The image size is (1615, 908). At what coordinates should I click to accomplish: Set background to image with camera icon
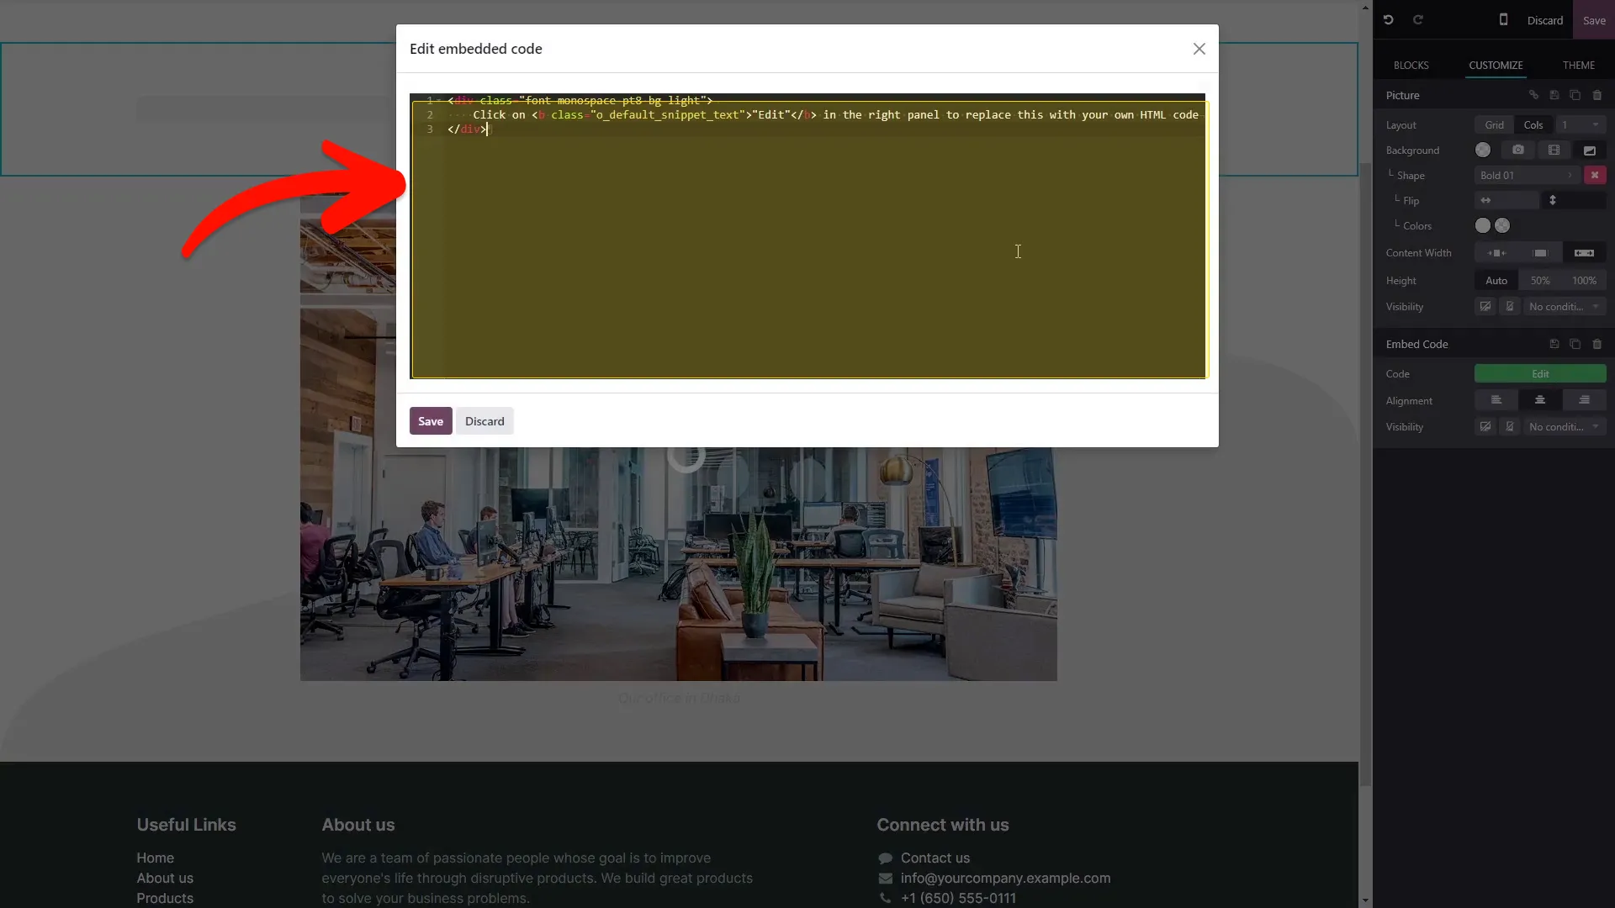coord(1517,150)
